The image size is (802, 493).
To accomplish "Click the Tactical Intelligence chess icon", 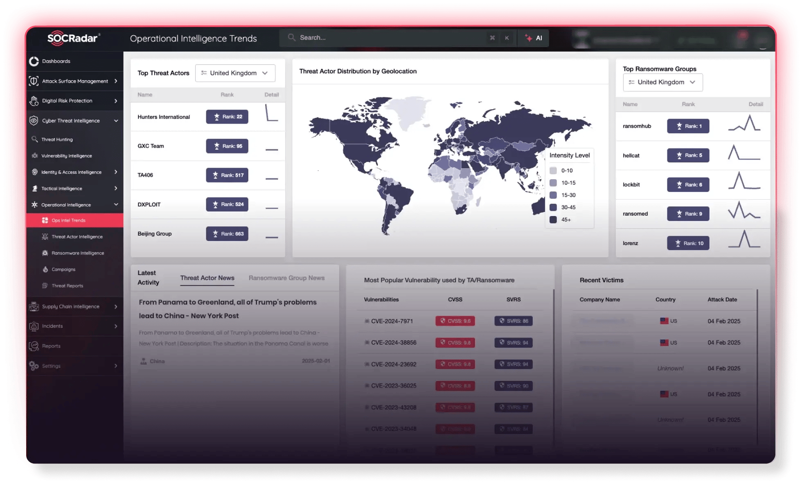I will pos(35,189).
